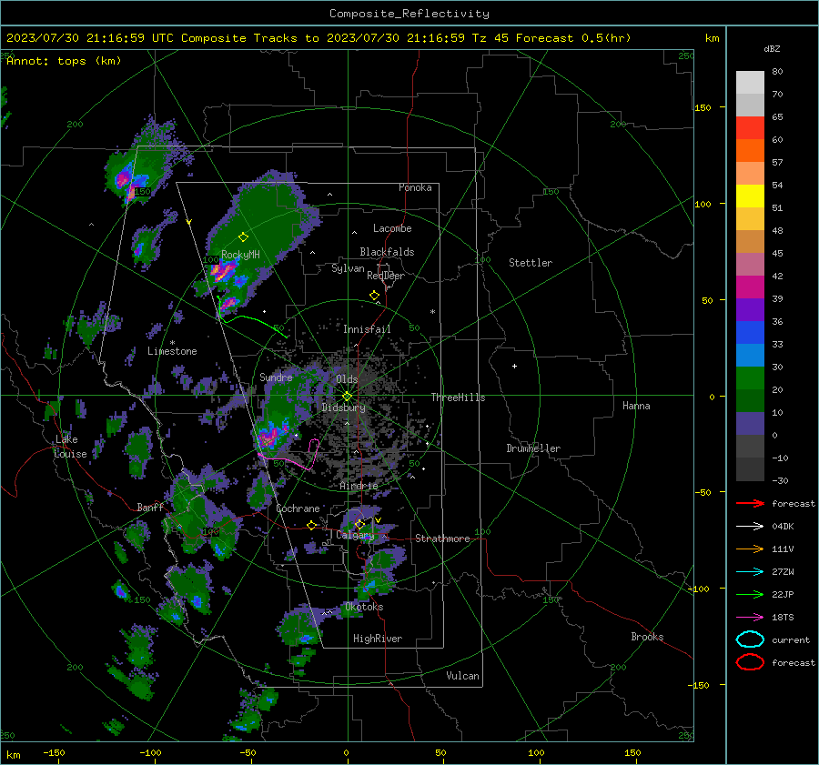Click the Vulcan city label

coord(463,676)
